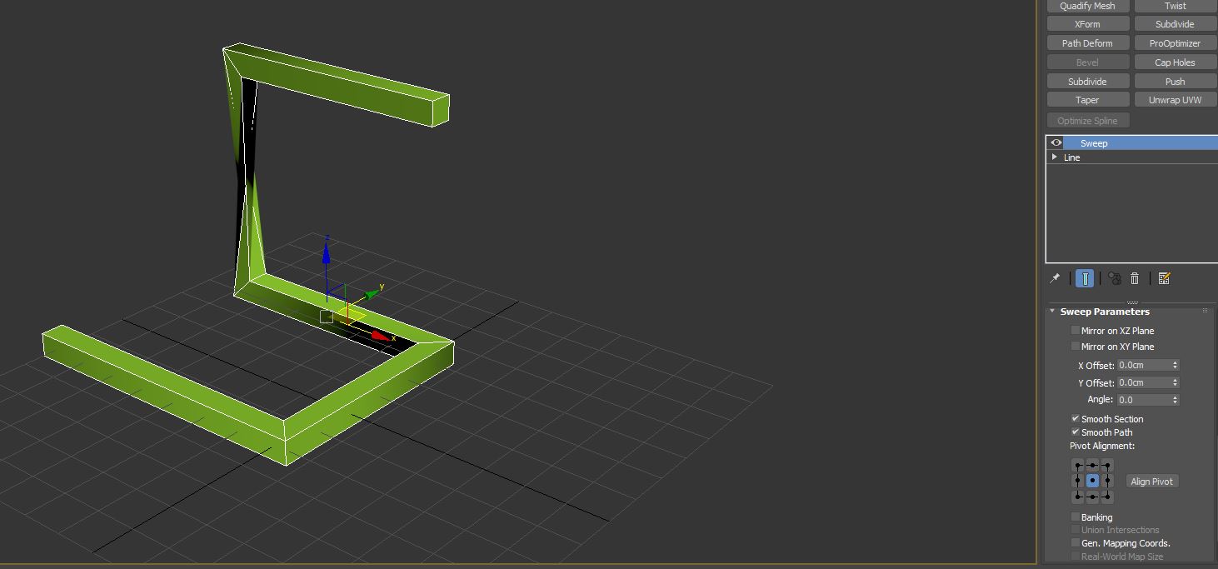The width and height of the screenshot is (1218, 569).
Task: Toggle Sweep modifier visibility eye icon
Action: (1055, 142)
